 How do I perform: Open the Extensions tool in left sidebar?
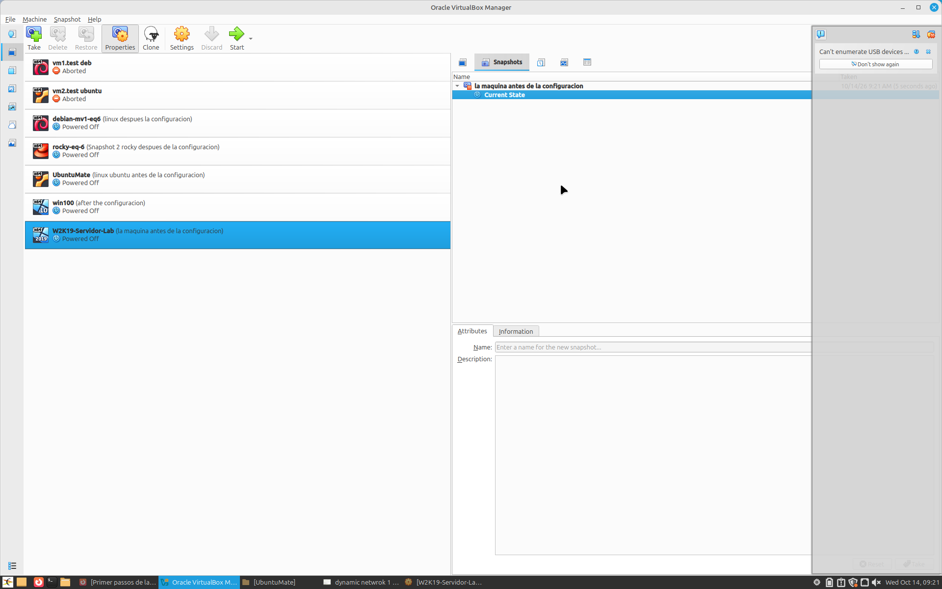pyautogui.click(x=12, y=70)
